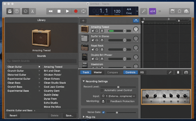
Task: Toggle input monitoring on Royal Rock
Action: [102, 49]
